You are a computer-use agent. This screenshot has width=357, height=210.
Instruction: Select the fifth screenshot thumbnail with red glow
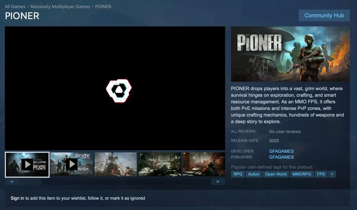point(204,164)
